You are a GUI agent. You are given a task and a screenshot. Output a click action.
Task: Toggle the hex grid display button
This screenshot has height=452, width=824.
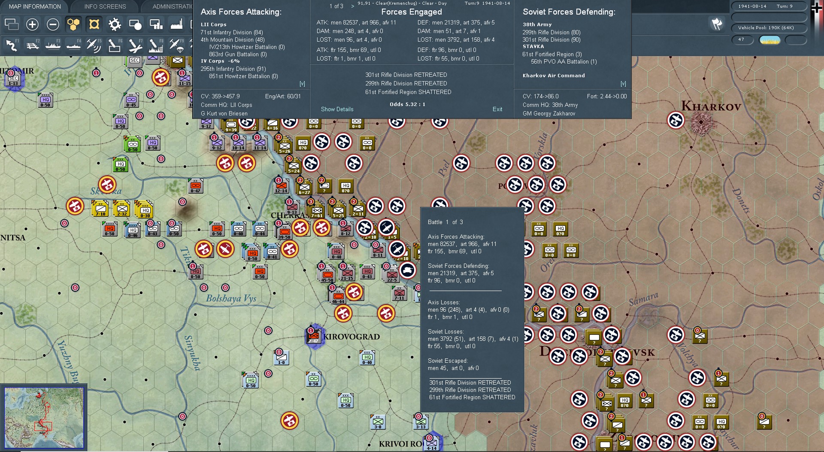[x=73, y=24]
